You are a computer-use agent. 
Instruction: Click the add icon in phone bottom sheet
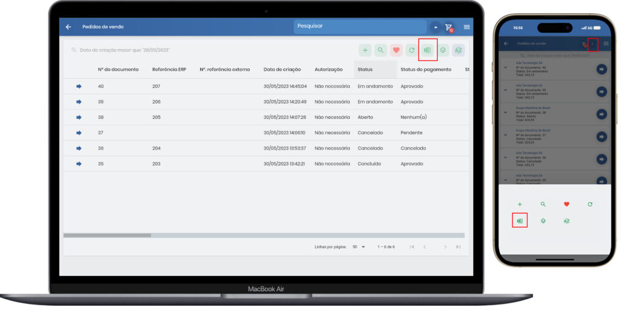click(520, 205)
